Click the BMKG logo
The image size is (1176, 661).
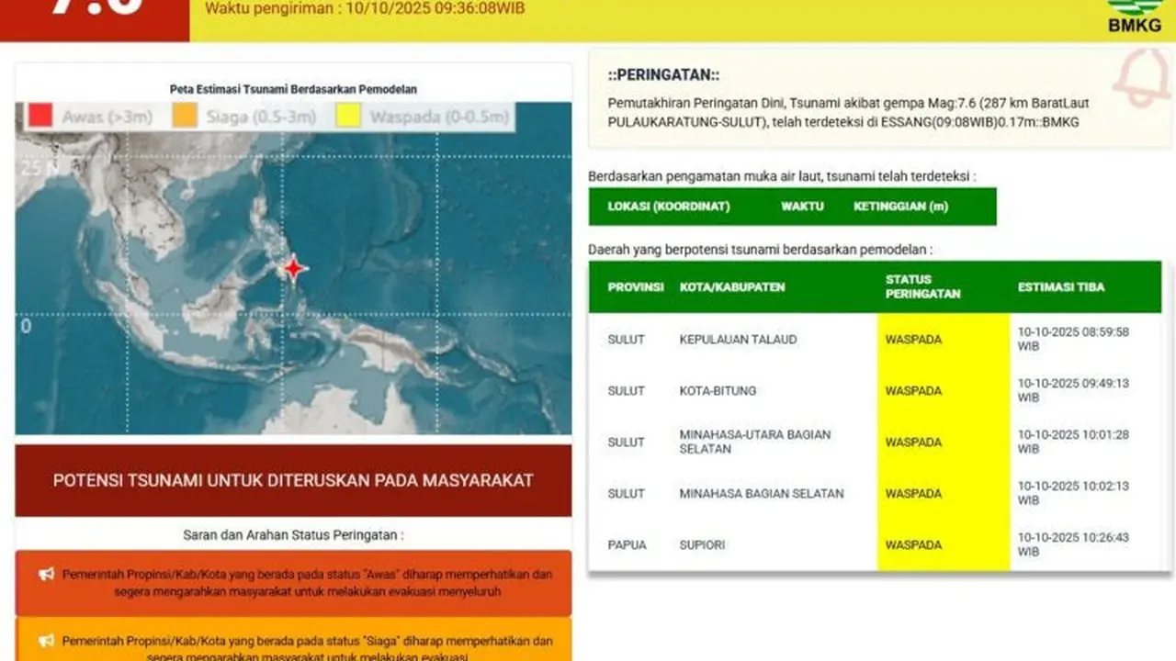coord(1135,17)
